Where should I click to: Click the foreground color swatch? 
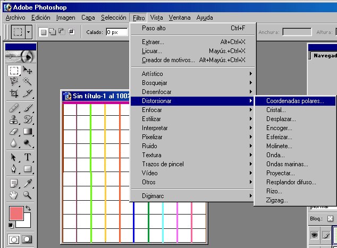pos(16,213)
